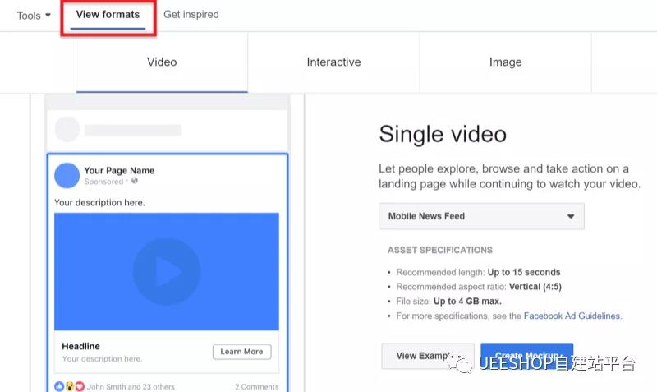Switch to the Image format tab
This screenshot has height=392, width=657.
[505, 62]
